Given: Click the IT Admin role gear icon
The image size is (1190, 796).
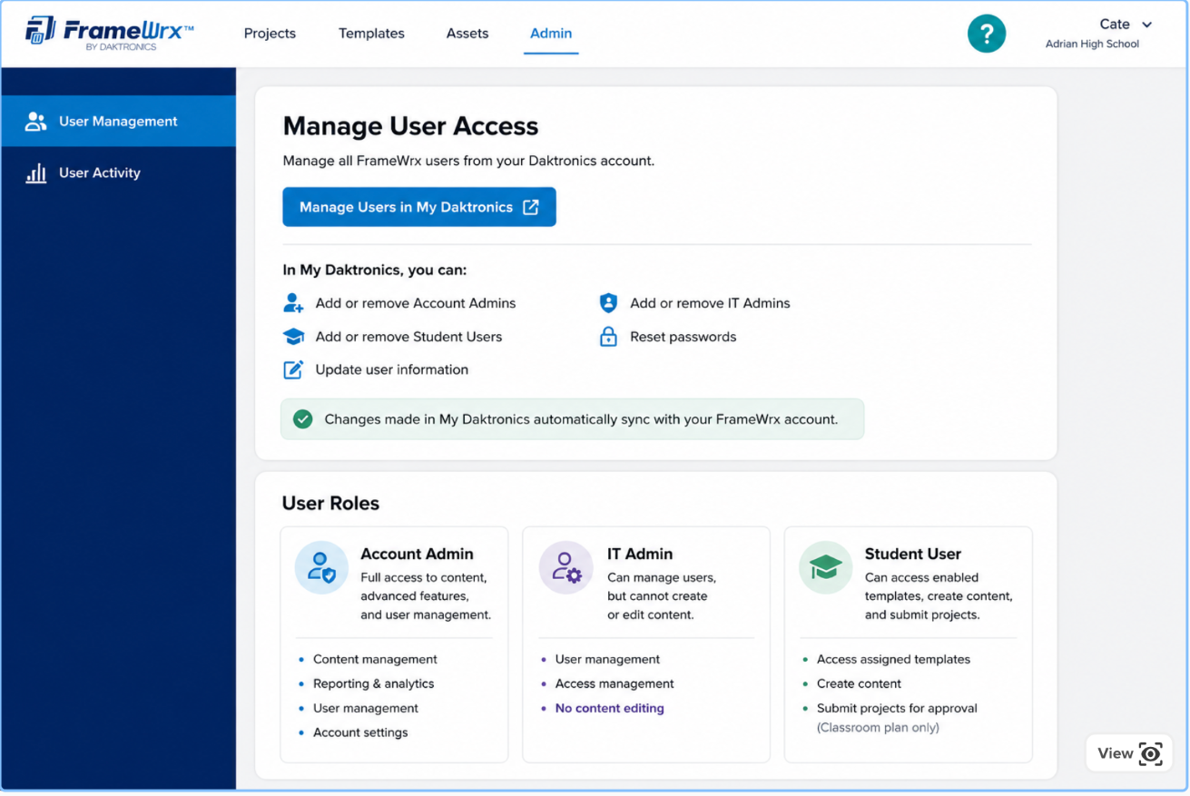Looking at the screenshot, I should click(x=566, y=567).
